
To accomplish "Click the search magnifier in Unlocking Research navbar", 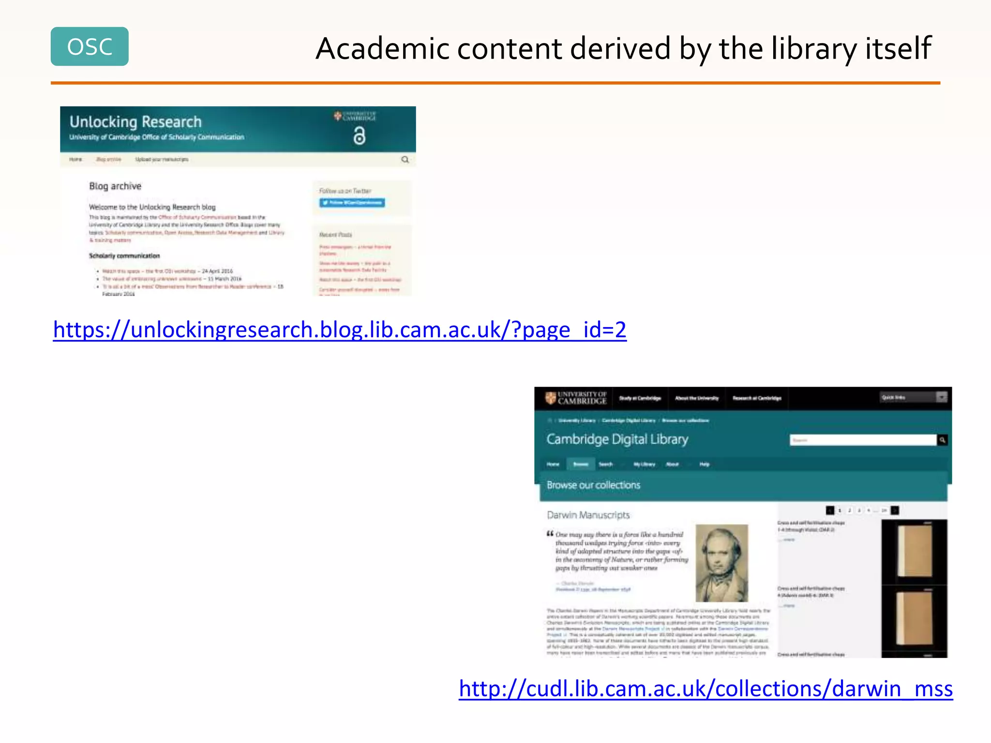I will [x=405, y=160].
